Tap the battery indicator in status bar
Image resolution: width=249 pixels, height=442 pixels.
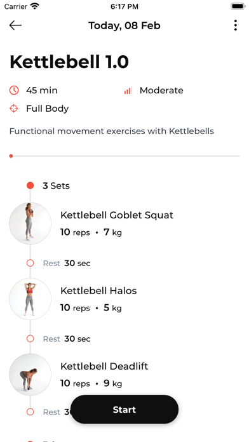[238, 6]
